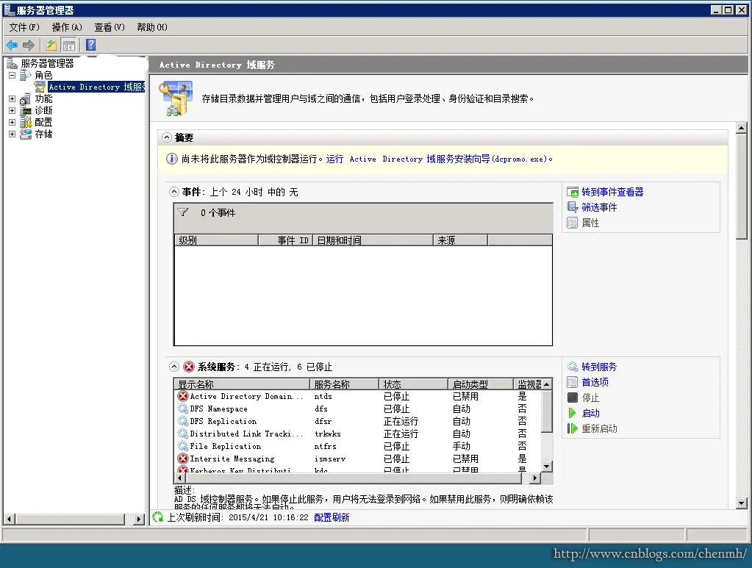Collapse the 系统服务 section chevron
The image size is (752, 568).
(x=174, y=367)
